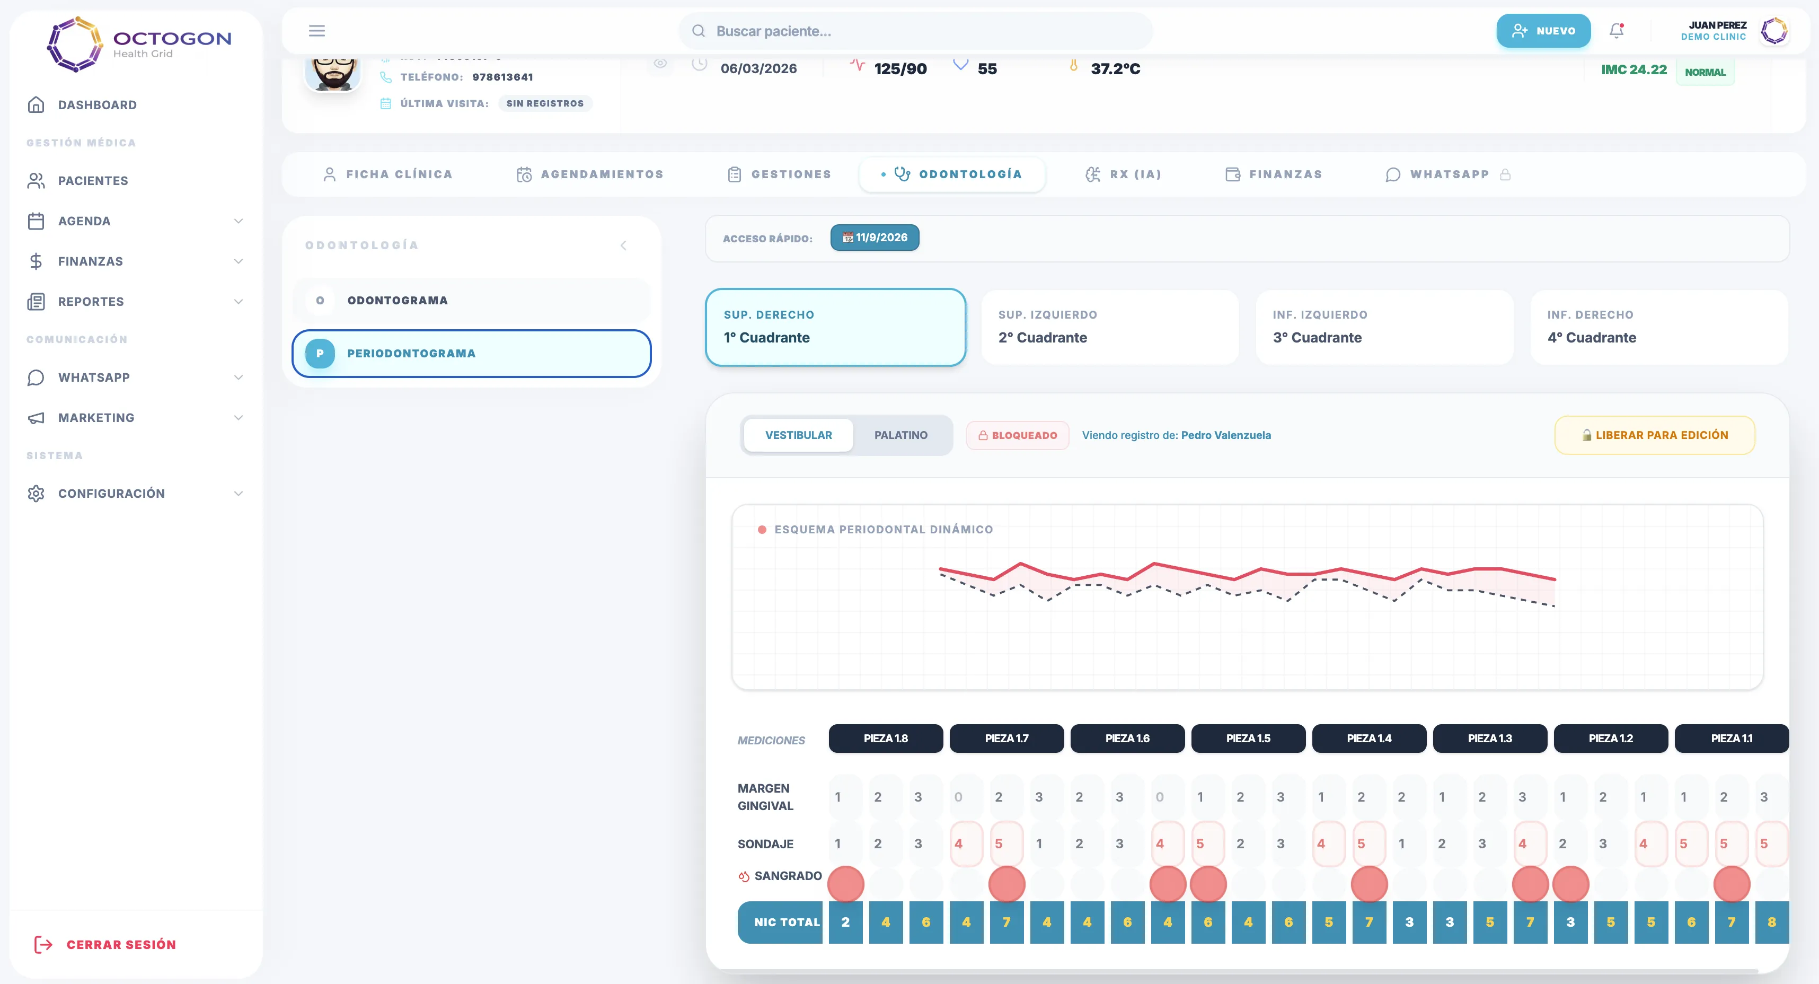Toggle the red bleeding dot under Pieza 1.7

1006,884
